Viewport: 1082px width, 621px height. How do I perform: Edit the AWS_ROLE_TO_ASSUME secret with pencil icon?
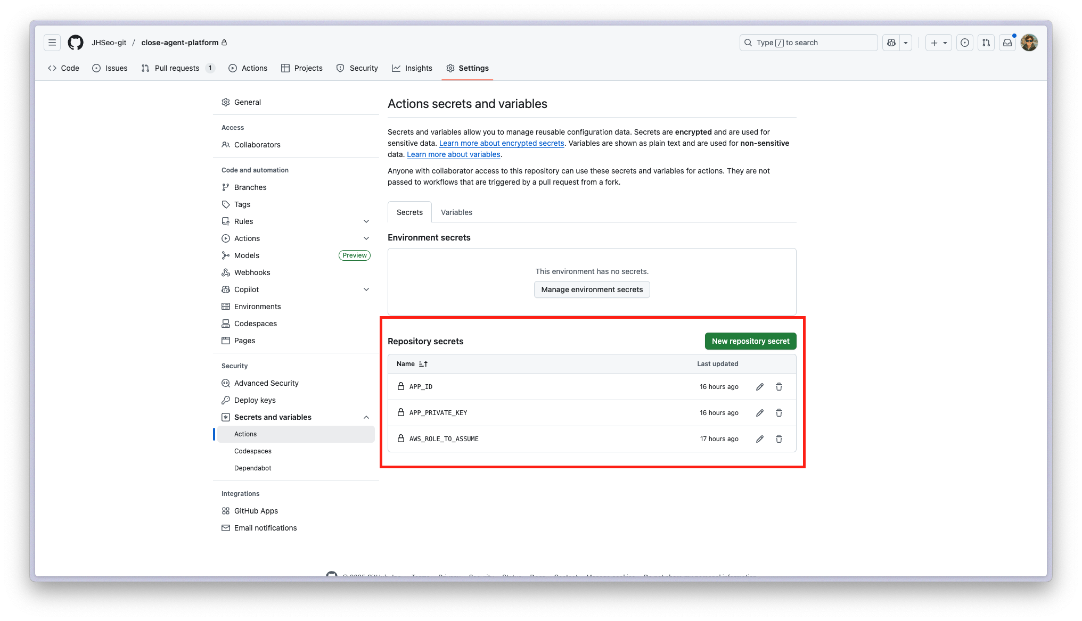760,439
